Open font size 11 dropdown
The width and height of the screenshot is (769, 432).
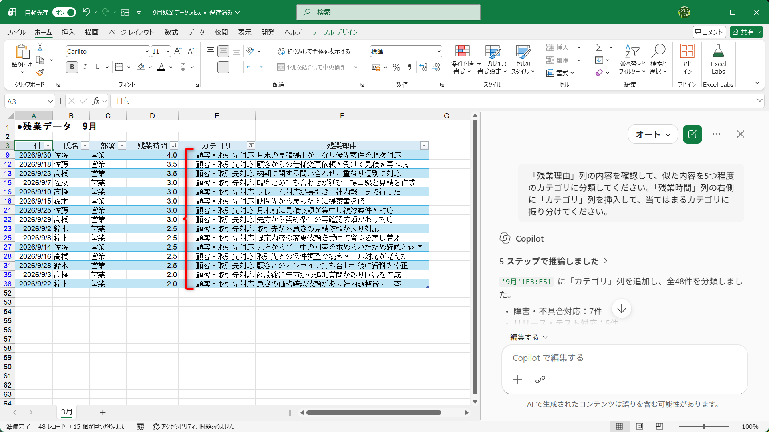(168, 51)
